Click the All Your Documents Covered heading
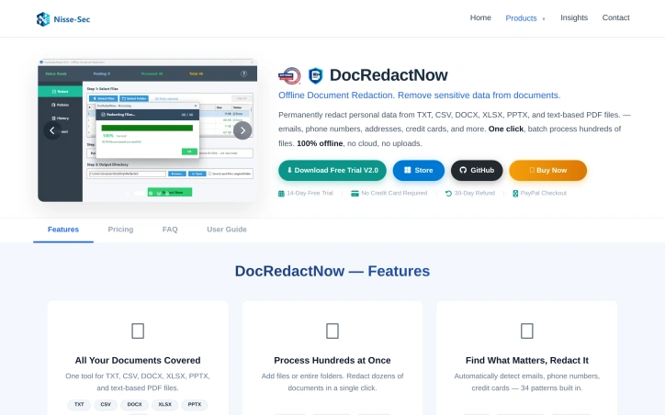665x415 pixels. [138, 360]
